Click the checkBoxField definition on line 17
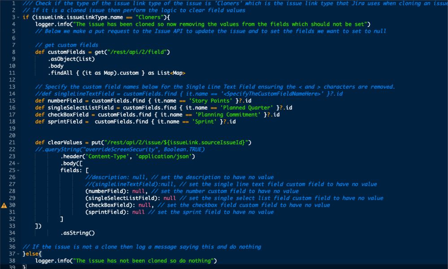The height and width of the screenshot is (269, 448). 68,115
